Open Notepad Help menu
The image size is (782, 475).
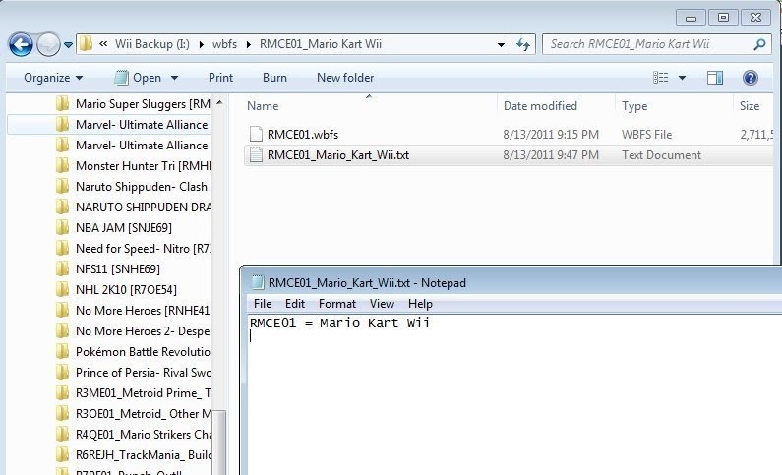pos(420,304)
